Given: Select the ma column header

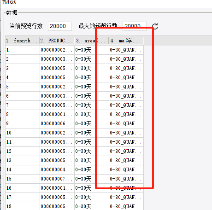Looking at the screenshot, I should (126, 41).
